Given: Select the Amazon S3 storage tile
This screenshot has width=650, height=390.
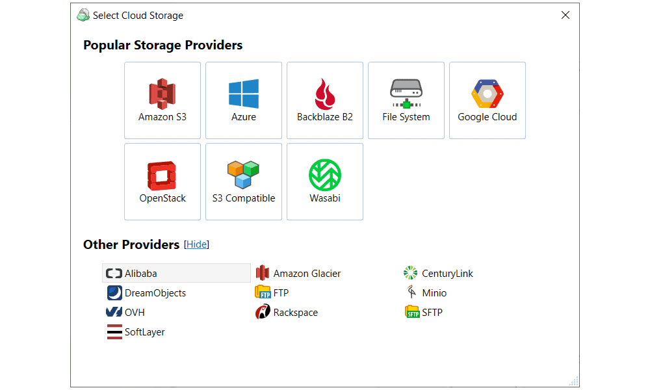Looking at the screenshot, I should coord(162,100).
